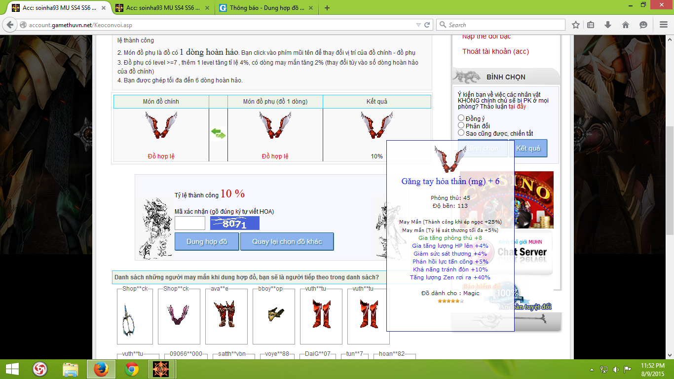Select the Phản đối radio option
Viewport: 674px width, 379px height.
(461, 125)
